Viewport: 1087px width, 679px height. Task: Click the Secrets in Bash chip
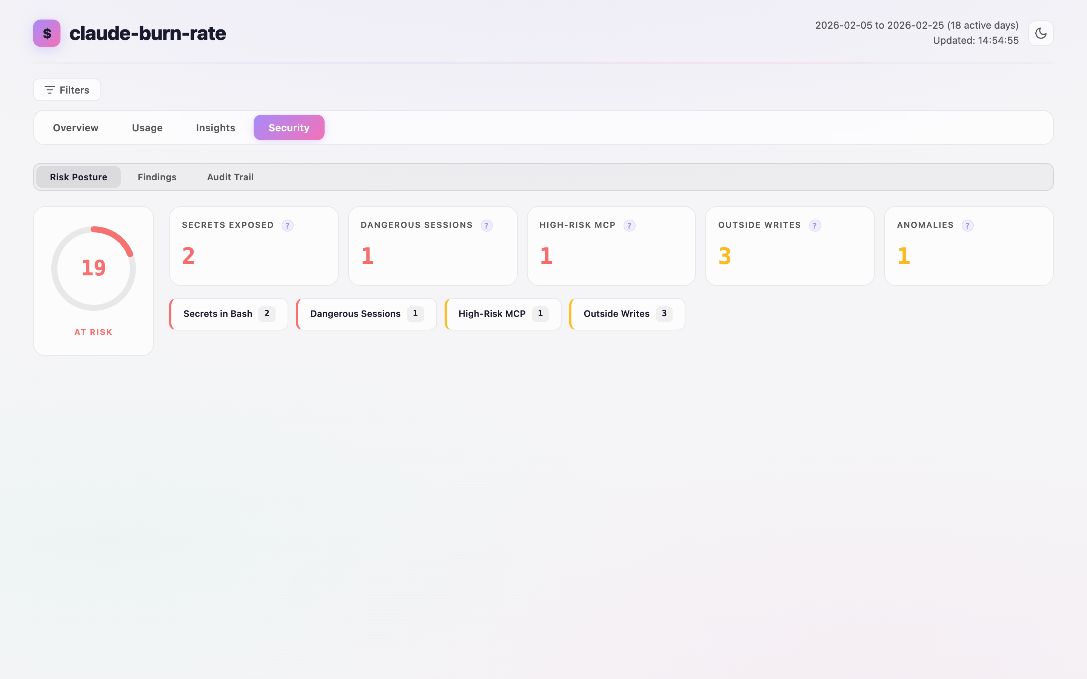228,314
